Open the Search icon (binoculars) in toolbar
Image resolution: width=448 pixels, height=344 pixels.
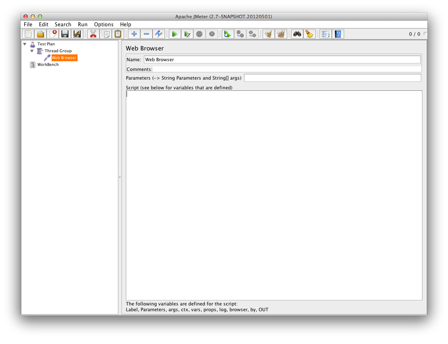point(297,33)
